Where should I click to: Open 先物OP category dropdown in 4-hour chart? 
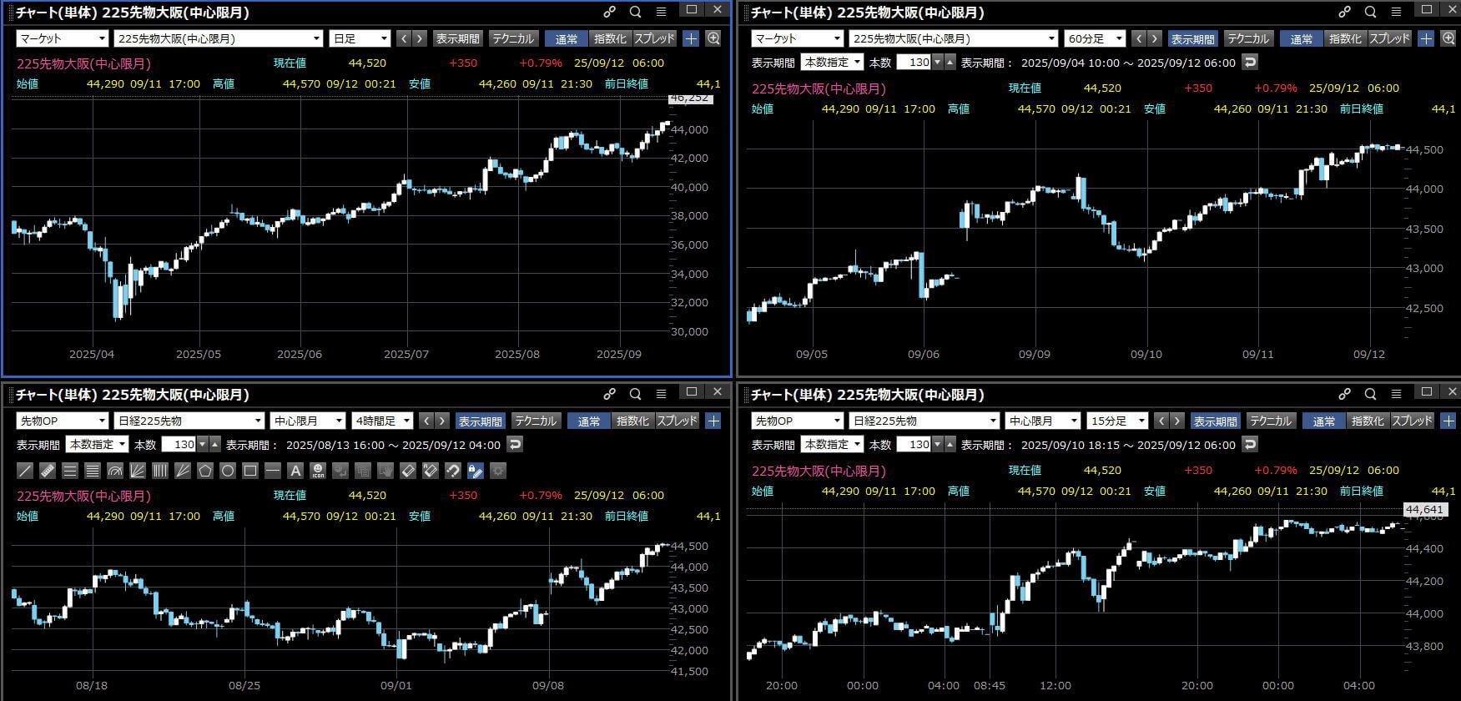[63, 421]
